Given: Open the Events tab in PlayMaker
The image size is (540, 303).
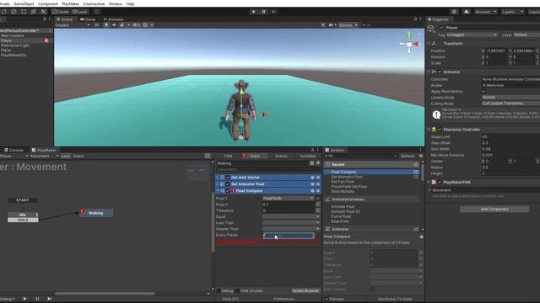Looking at the screenshot, I should point(281,156).
